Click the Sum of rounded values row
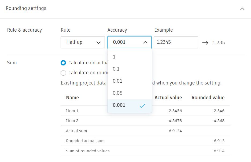251x162 pixels. click(145, 151)
